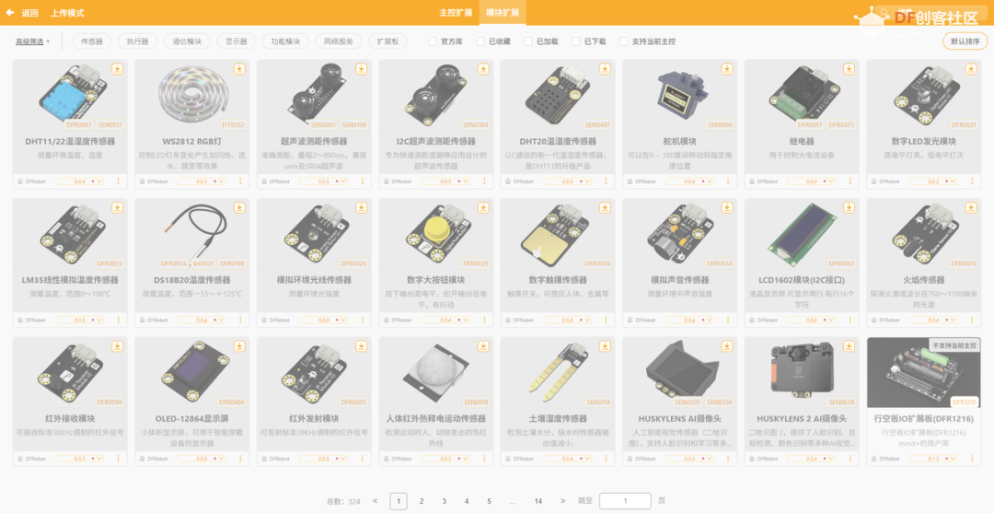994x513 pixels.
Task: Go to page 5 in the pagination
Action: point(489,501)
